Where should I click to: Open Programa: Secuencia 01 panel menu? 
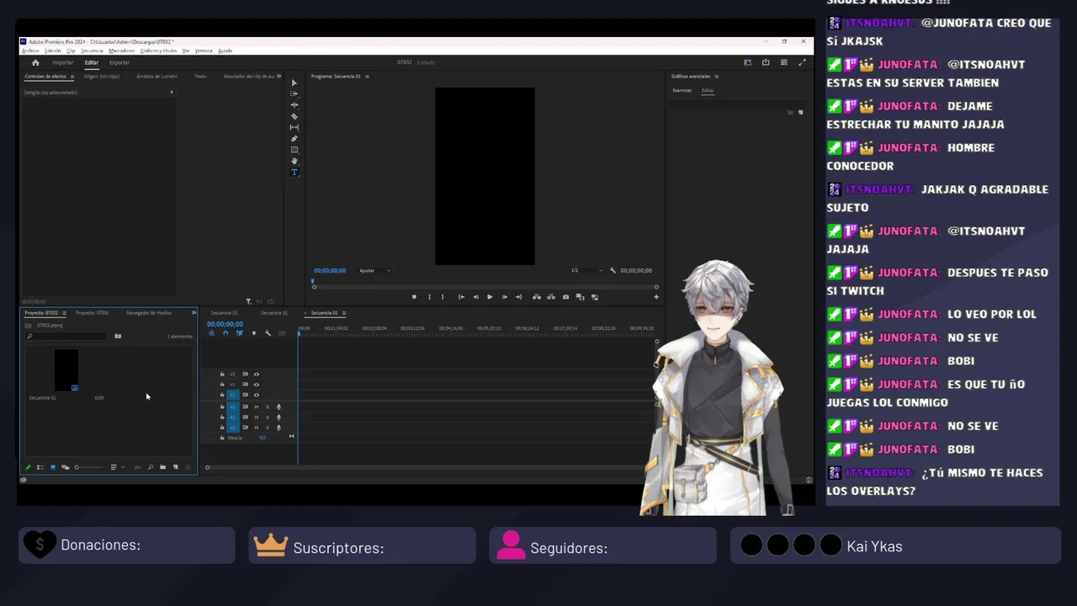tap(367, 77)
